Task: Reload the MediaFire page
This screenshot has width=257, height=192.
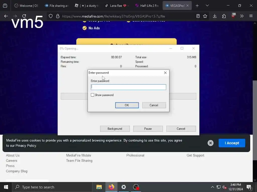Action: point(24,16)
